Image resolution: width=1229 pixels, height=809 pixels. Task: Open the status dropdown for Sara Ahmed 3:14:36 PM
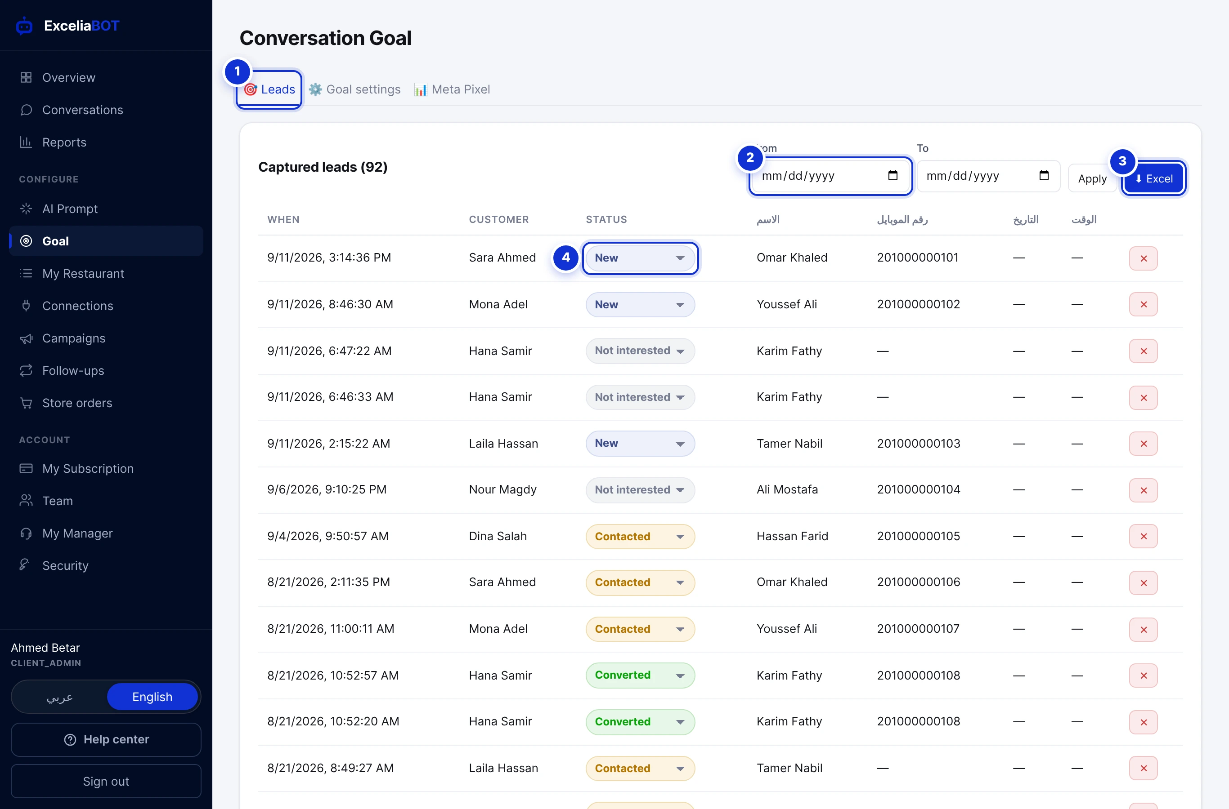pyautogui.click(x=640, y=258)
